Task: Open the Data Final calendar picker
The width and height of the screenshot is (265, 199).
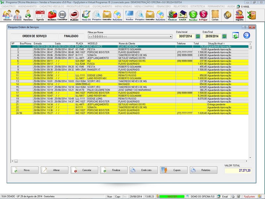Action: tap(224, 36)
